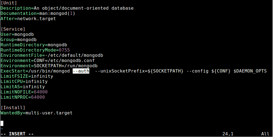Click CONF=/etc/mongodb.conf environment value

pyautogui.click(x=64, y=61)
